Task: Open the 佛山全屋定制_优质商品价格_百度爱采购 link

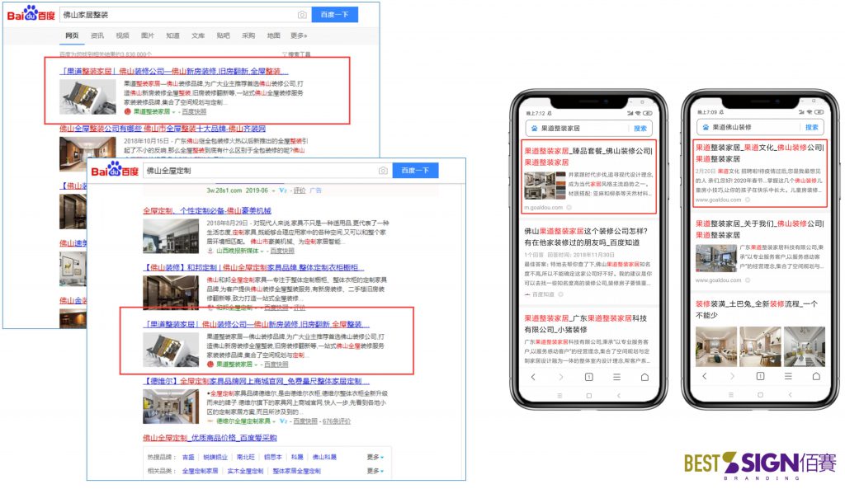Action: [210, 437]
